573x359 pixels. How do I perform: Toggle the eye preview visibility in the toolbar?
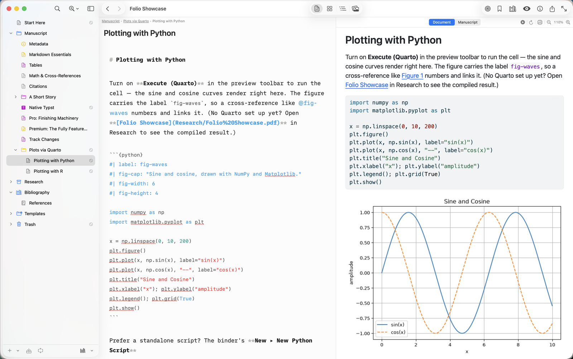[x=526, y=9]
